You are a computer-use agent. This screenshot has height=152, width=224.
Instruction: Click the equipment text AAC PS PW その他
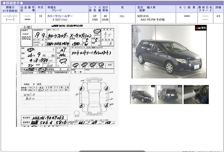[152, 20]
